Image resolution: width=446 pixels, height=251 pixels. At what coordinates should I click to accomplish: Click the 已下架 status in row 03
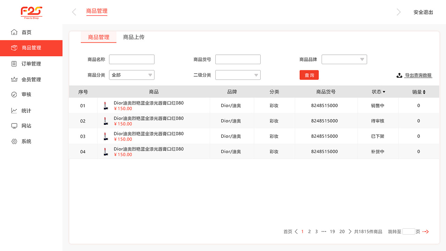(378, 136)
